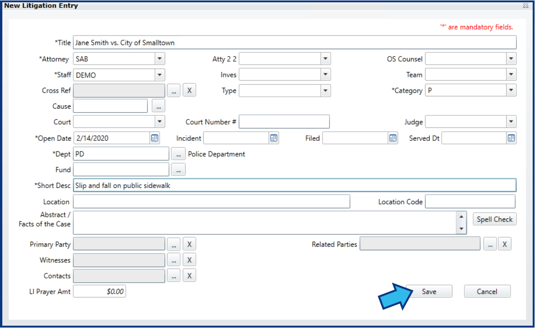Click into the Title field

tap(295, 43)
